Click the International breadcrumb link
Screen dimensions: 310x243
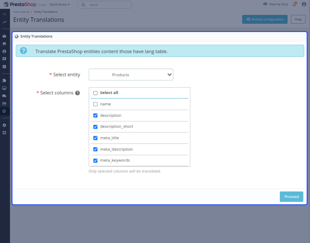[x=21, y=12]
